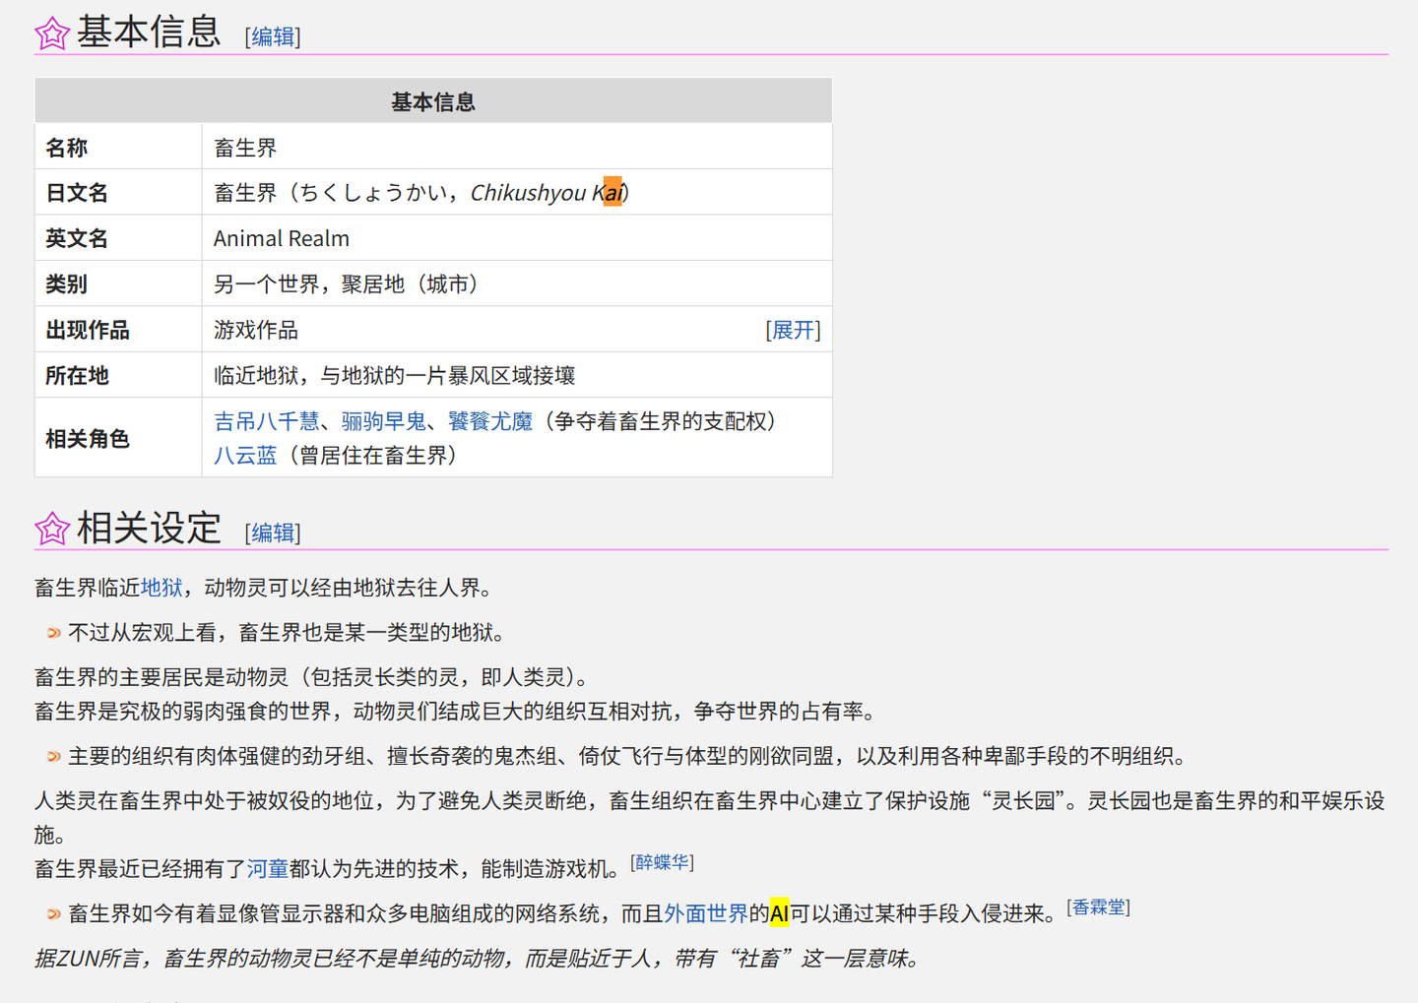Click the 基本信息 table header cell
1418x1003 pixels.
pos(433,100)
